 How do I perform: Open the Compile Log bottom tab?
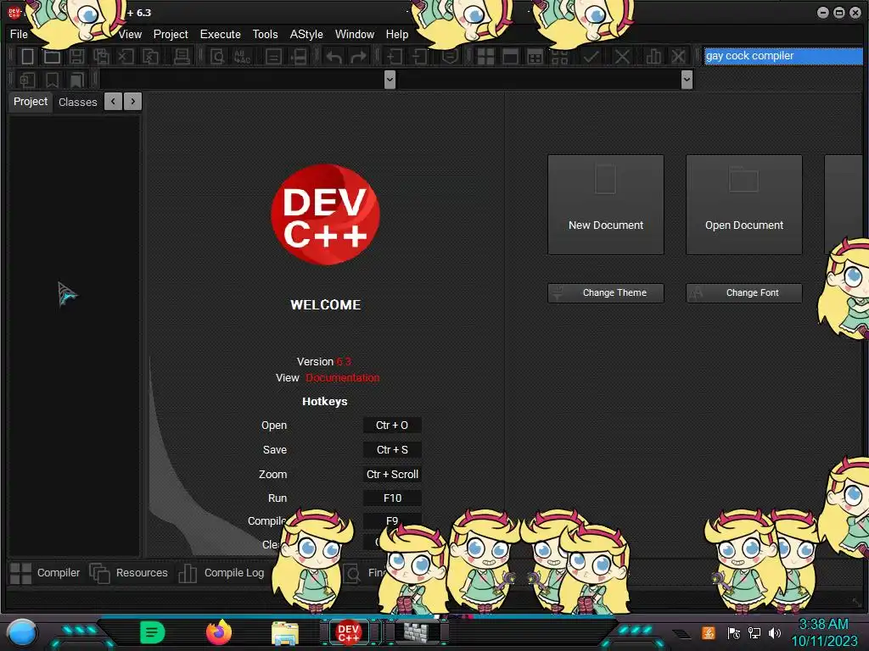(221, 573)
